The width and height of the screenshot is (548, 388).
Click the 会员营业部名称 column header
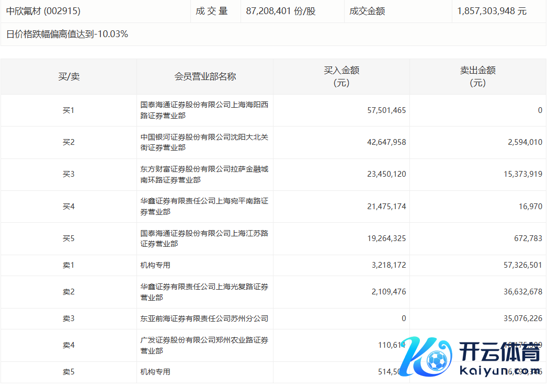point(205,76)
